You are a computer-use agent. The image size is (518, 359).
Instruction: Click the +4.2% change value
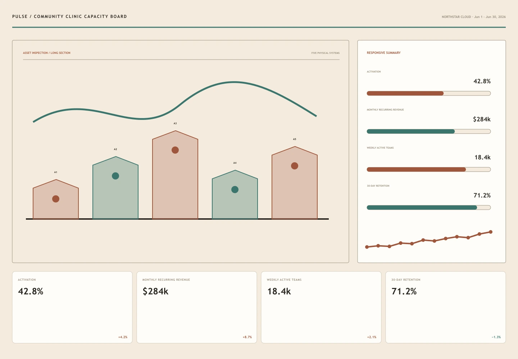click(x=123, y=337)
